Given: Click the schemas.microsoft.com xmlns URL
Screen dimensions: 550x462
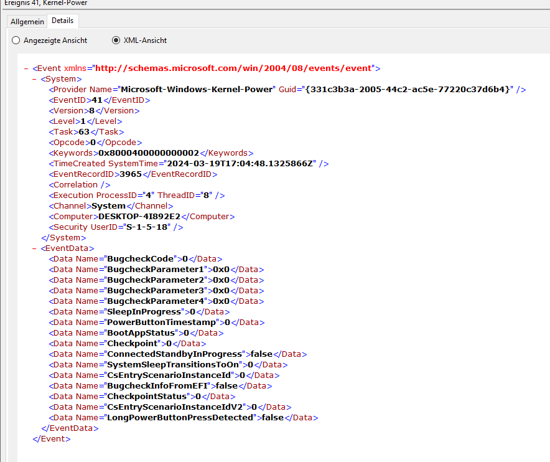Looking at the screenshot, I should pyautogui.click(x=233, y=68).
